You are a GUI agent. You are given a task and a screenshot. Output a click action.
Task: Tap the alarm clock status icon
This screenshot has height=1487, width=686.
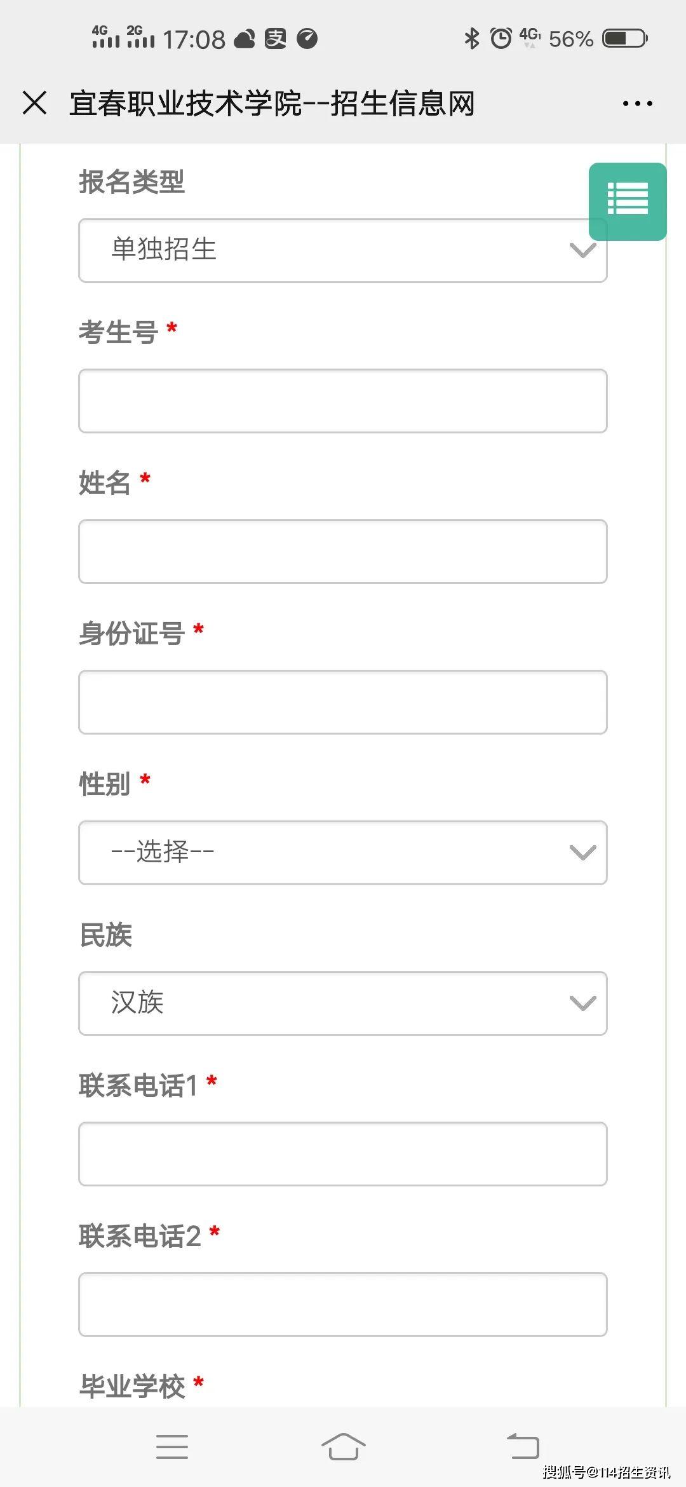pos(501,38)
